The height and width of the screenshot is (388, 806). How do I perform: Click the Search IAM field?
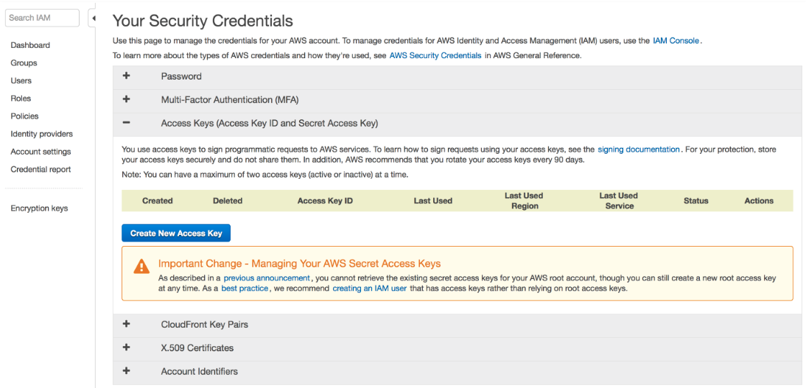pyautogui.click(x=42, y=18)
